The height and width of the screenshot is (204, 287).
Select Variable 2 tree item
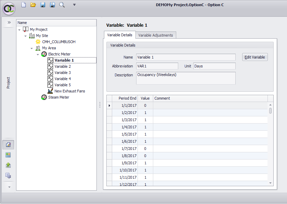pos(63,66)
